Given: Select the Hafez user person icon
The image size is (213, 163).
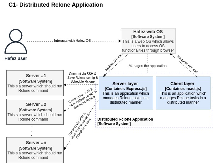Looking at the screenshot, I should pyautogui.click(x=16, y=41).
